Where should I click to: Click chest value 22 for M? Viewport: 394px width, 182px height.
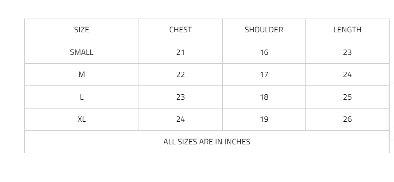(x=181, y=75)
